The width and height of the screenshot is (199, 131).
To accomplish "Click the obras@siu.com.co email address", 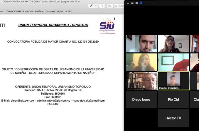I will tap(22, 101).
